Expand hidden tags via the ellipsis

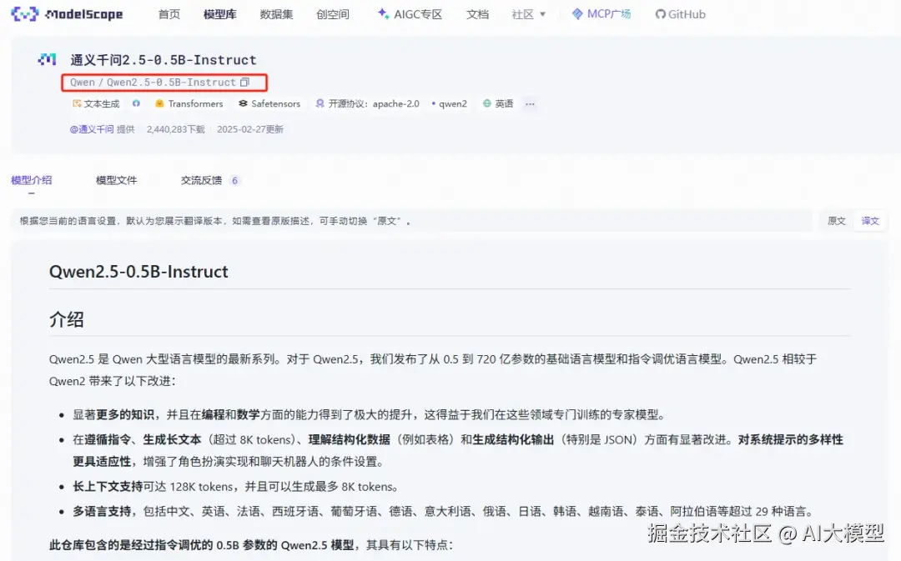(x=530, y=103)
